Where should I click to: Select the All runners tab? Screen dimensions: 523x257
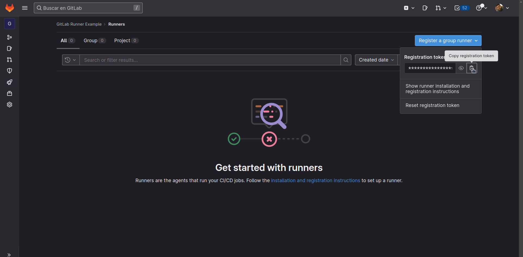68,41
